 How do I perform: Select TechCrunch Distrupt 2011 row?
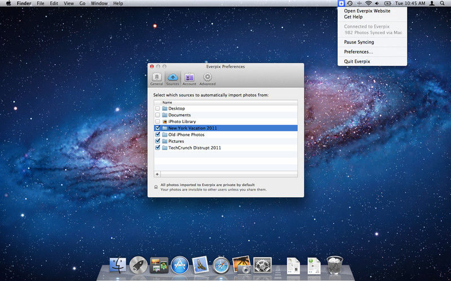226,148
